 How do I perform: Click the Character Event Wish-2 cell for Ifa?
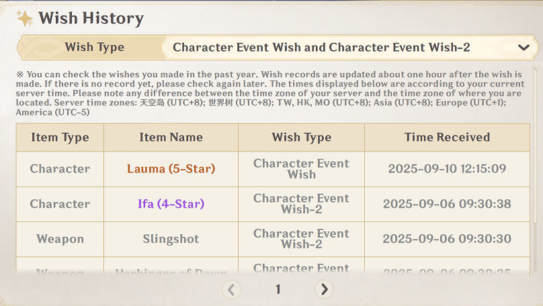(301, 204)
